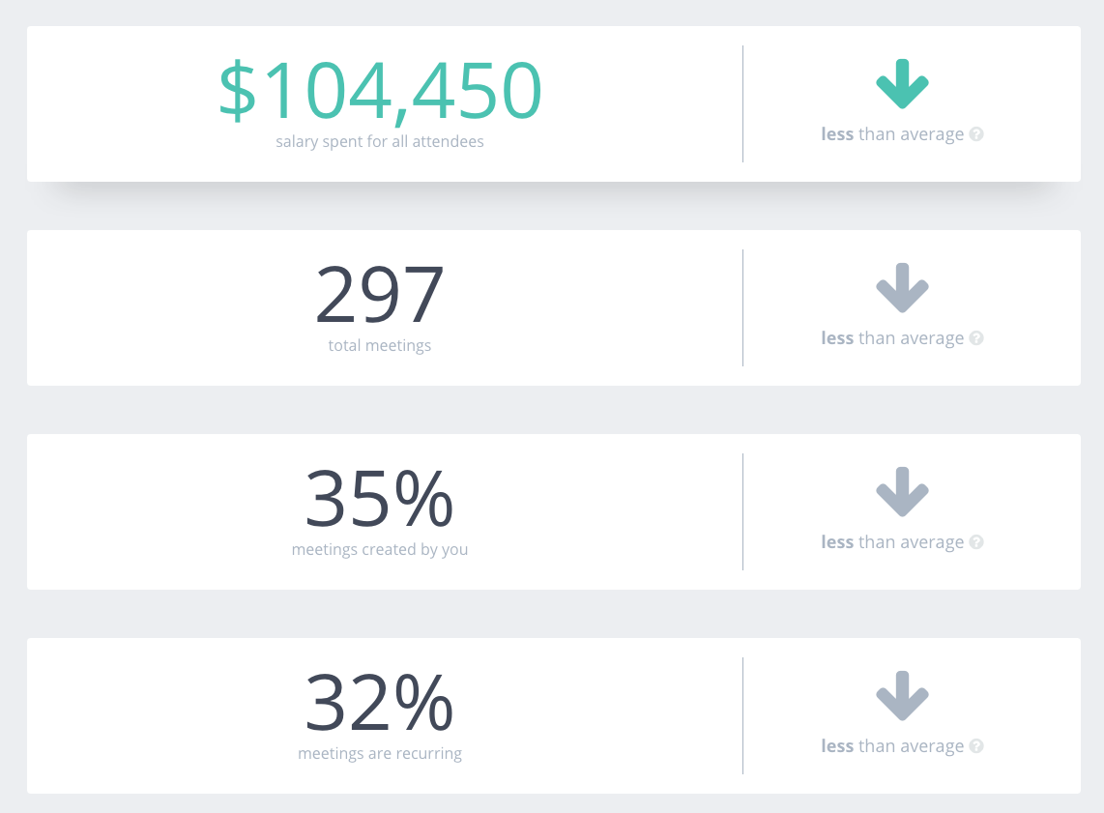Select the 297 total meetings number
Image resolution: width=1104 pixels, height=813 pixels.
[380, 294]
